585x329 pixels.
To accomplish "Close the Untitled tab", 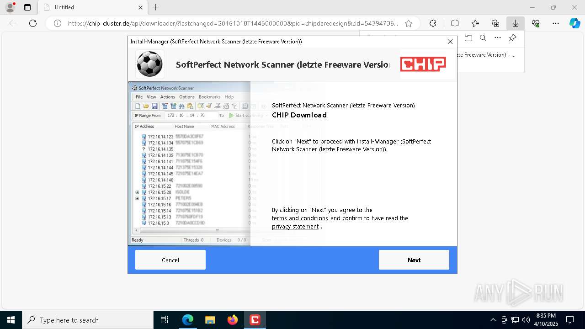I will 140,7.
